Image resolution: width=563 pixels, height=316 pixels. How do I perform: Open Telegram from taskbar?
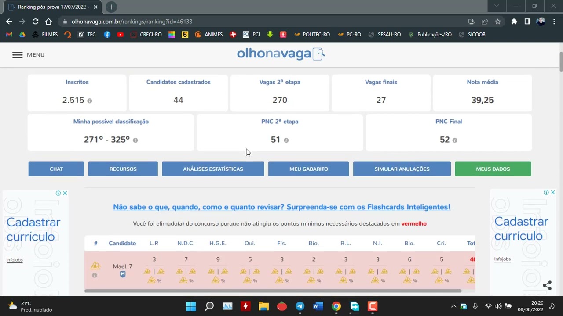(x=300, y=306)
